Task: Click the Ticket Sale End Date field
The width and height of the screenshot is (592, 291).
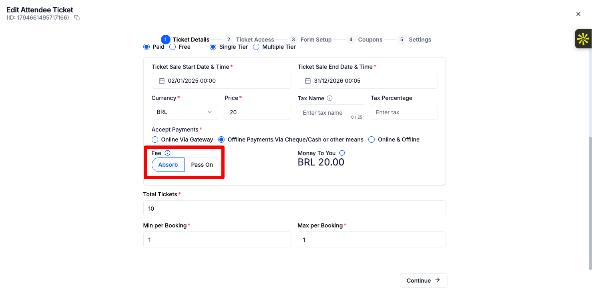Action: click(367, 81)
